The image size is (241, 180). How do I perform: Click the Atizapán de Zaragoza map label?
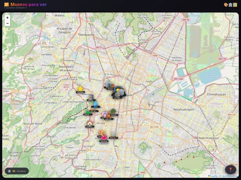(x=64, y=30)
